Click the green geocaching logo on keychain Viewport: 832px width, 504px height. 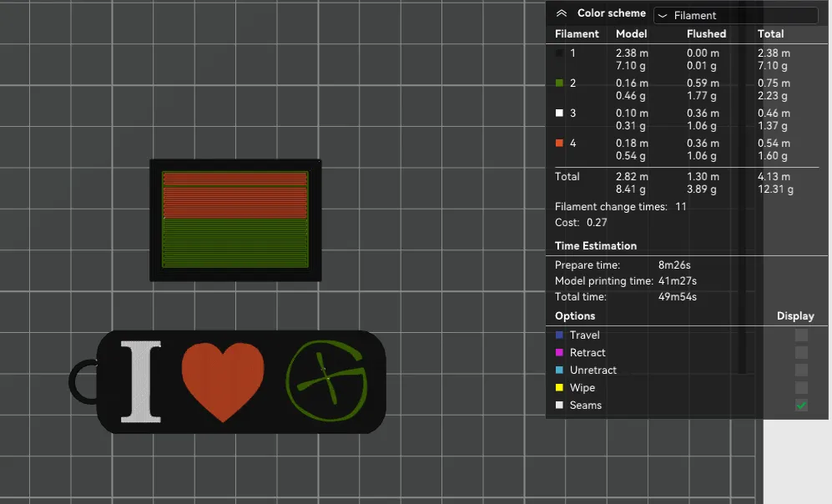point(326,381)
